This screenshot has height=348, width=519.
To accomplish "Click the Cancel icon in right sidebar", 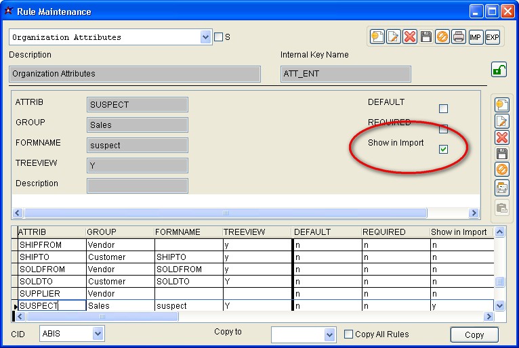I will pyautogui.click(x=502, y=171).
